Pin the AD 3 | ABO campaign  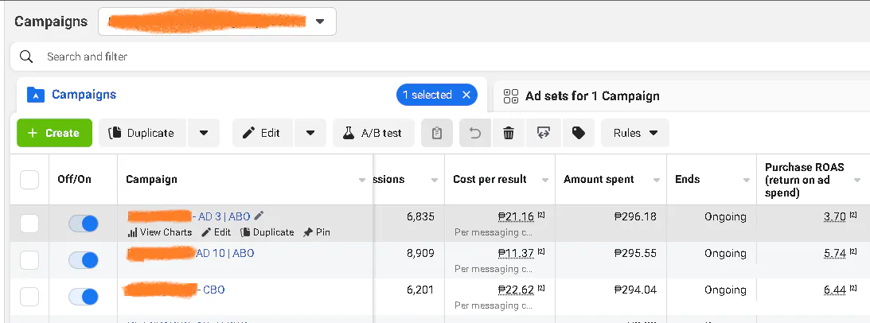click(316, 232)
